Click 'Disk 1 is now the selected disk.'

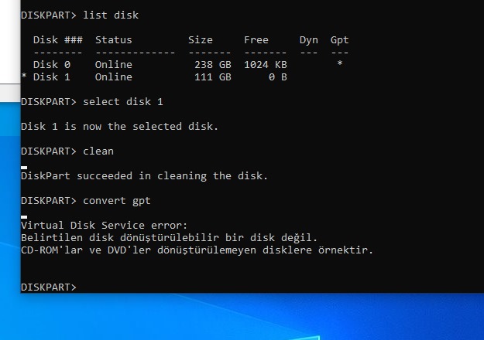[x=120, y=127]
